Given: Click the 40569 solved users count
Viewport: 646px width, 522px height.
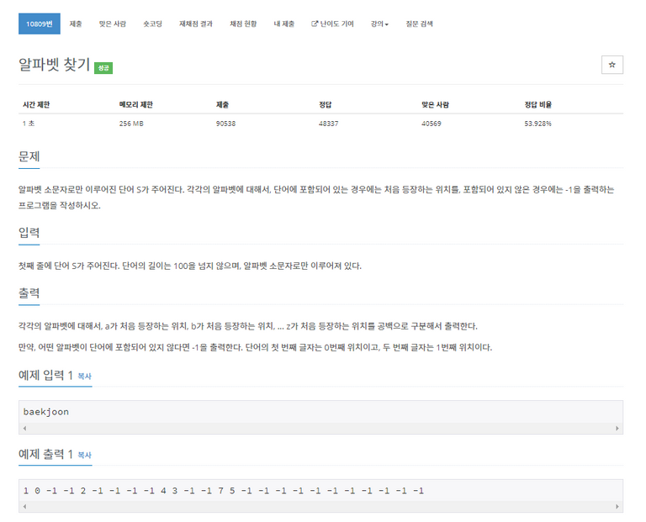Looking at the screenshot, I should pyautogui.click(x=432, y=124).
